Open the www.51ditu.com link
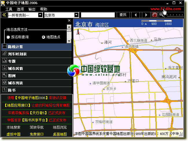Screen dimensions: 188x141 click(x=166, y=9)
